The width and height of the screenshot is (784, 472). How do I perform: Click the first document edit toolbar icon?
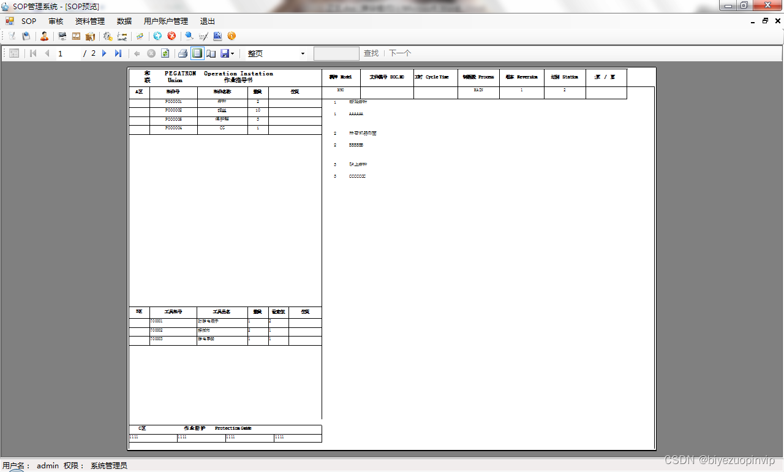[12, 36]
